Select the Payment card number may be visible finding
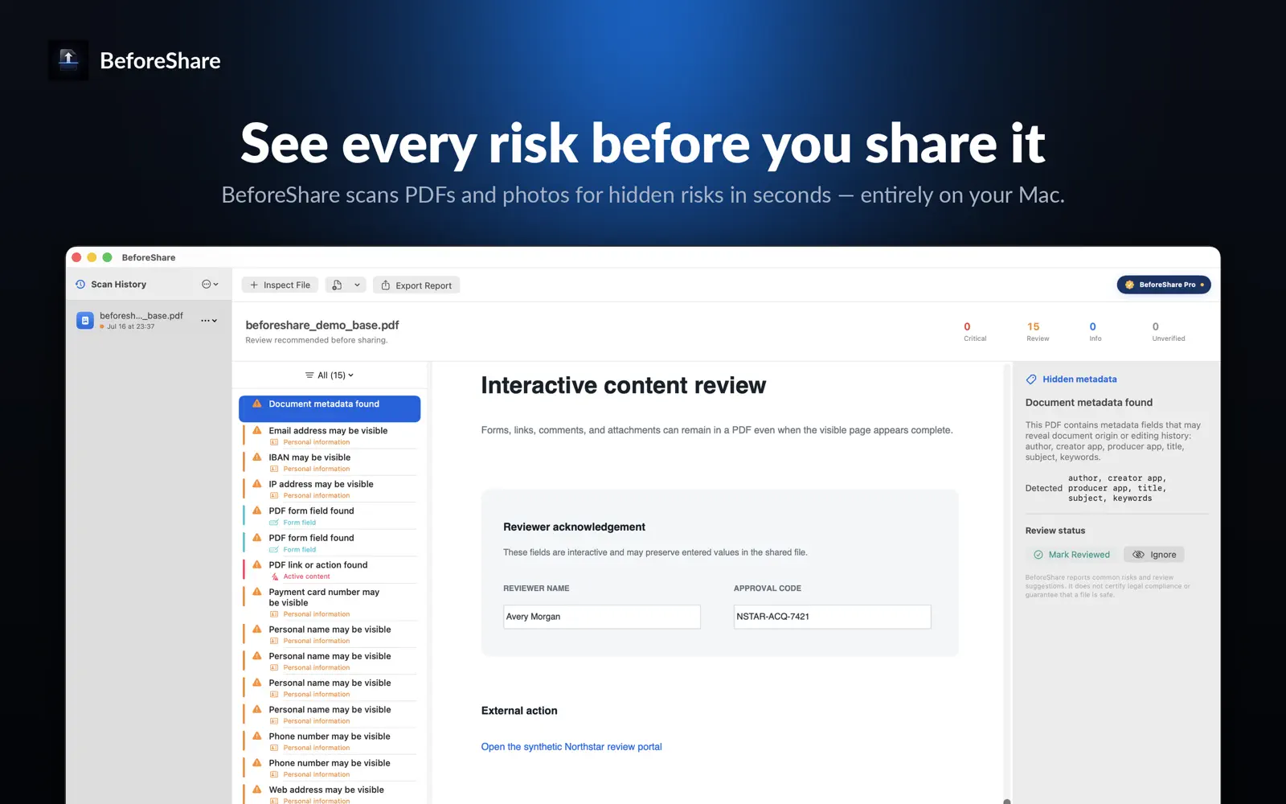Image resolution: width=1286 pixels, height=804 pixels. [x=330, y=602]
